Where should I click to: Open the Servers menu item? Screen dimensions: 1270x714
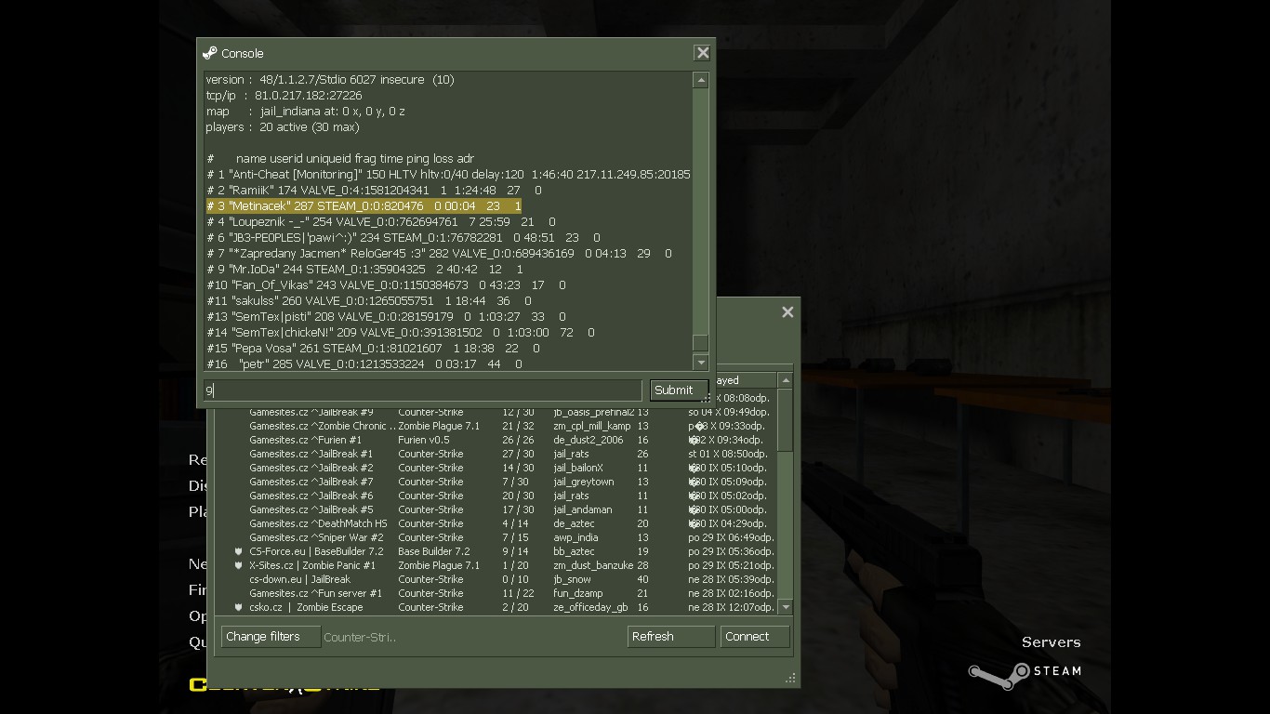click(x=1051, y=642)
